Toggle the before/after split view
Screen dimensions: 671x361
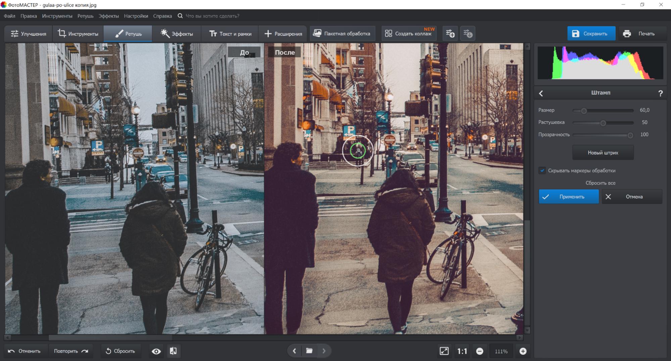coord(173,351)
